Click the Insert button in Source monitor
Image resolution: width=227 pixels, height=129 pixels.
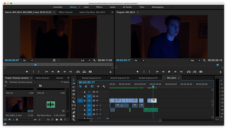[x=78, y=72]
